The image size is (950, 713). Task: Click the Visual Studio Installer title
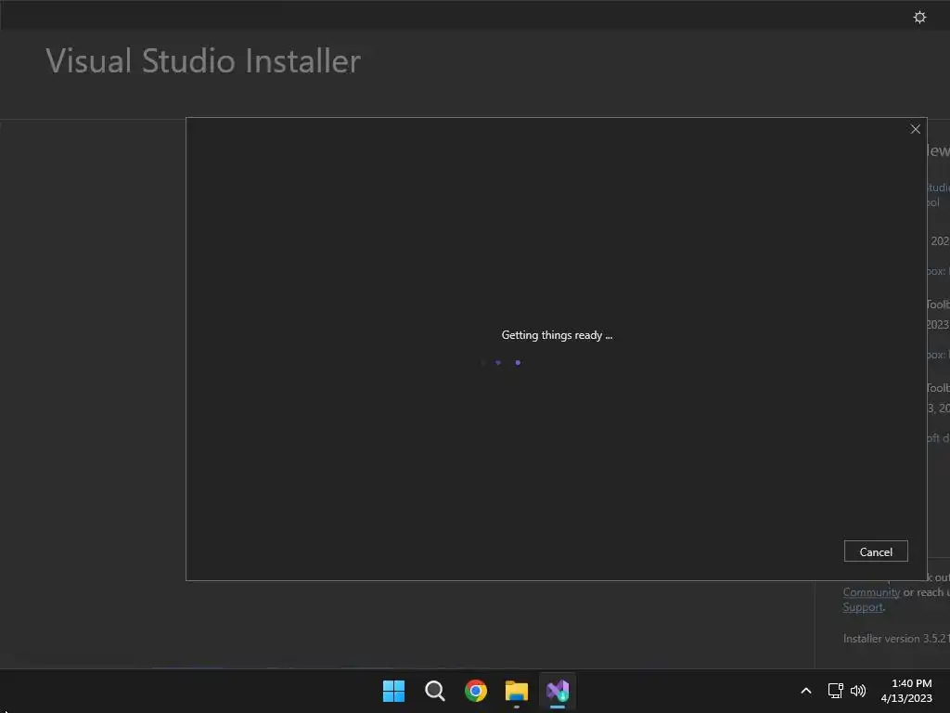pyautogui.click(x=203, y=61)
